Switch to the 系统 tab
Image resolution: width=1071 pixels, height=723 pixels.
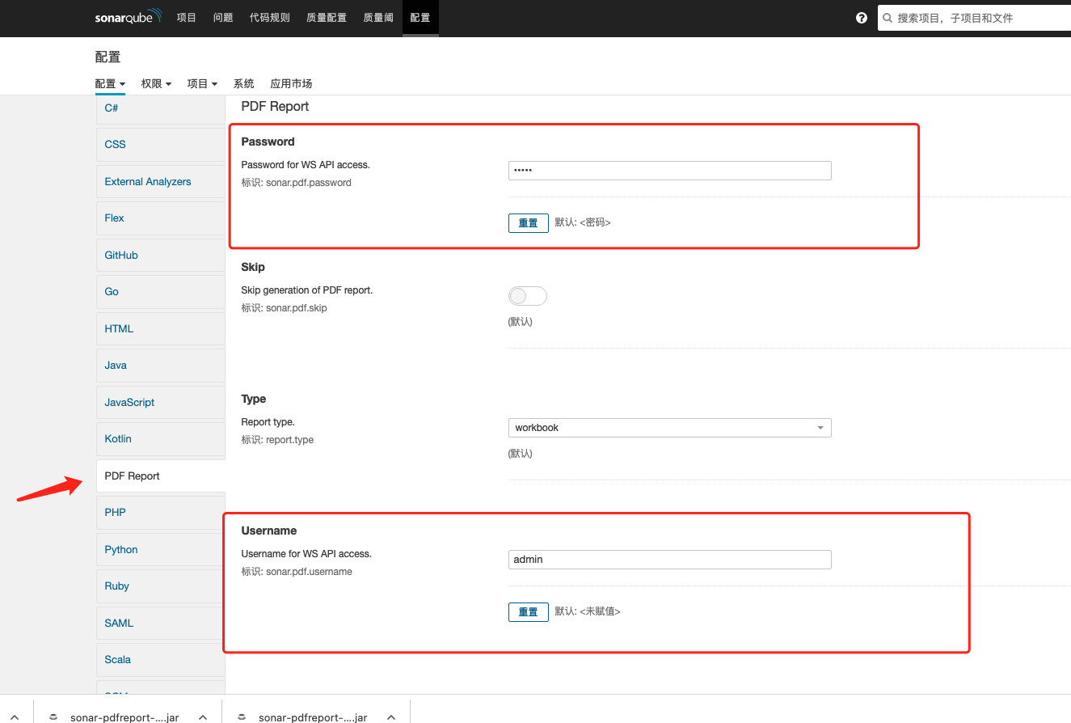(x=243, y=83)
